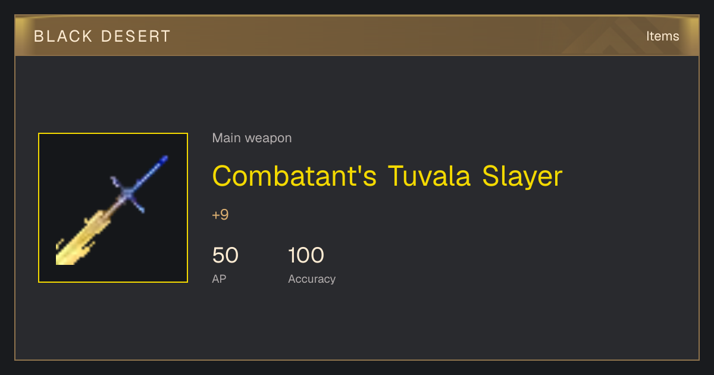Click the golden blade of the sword

[80, 239]
